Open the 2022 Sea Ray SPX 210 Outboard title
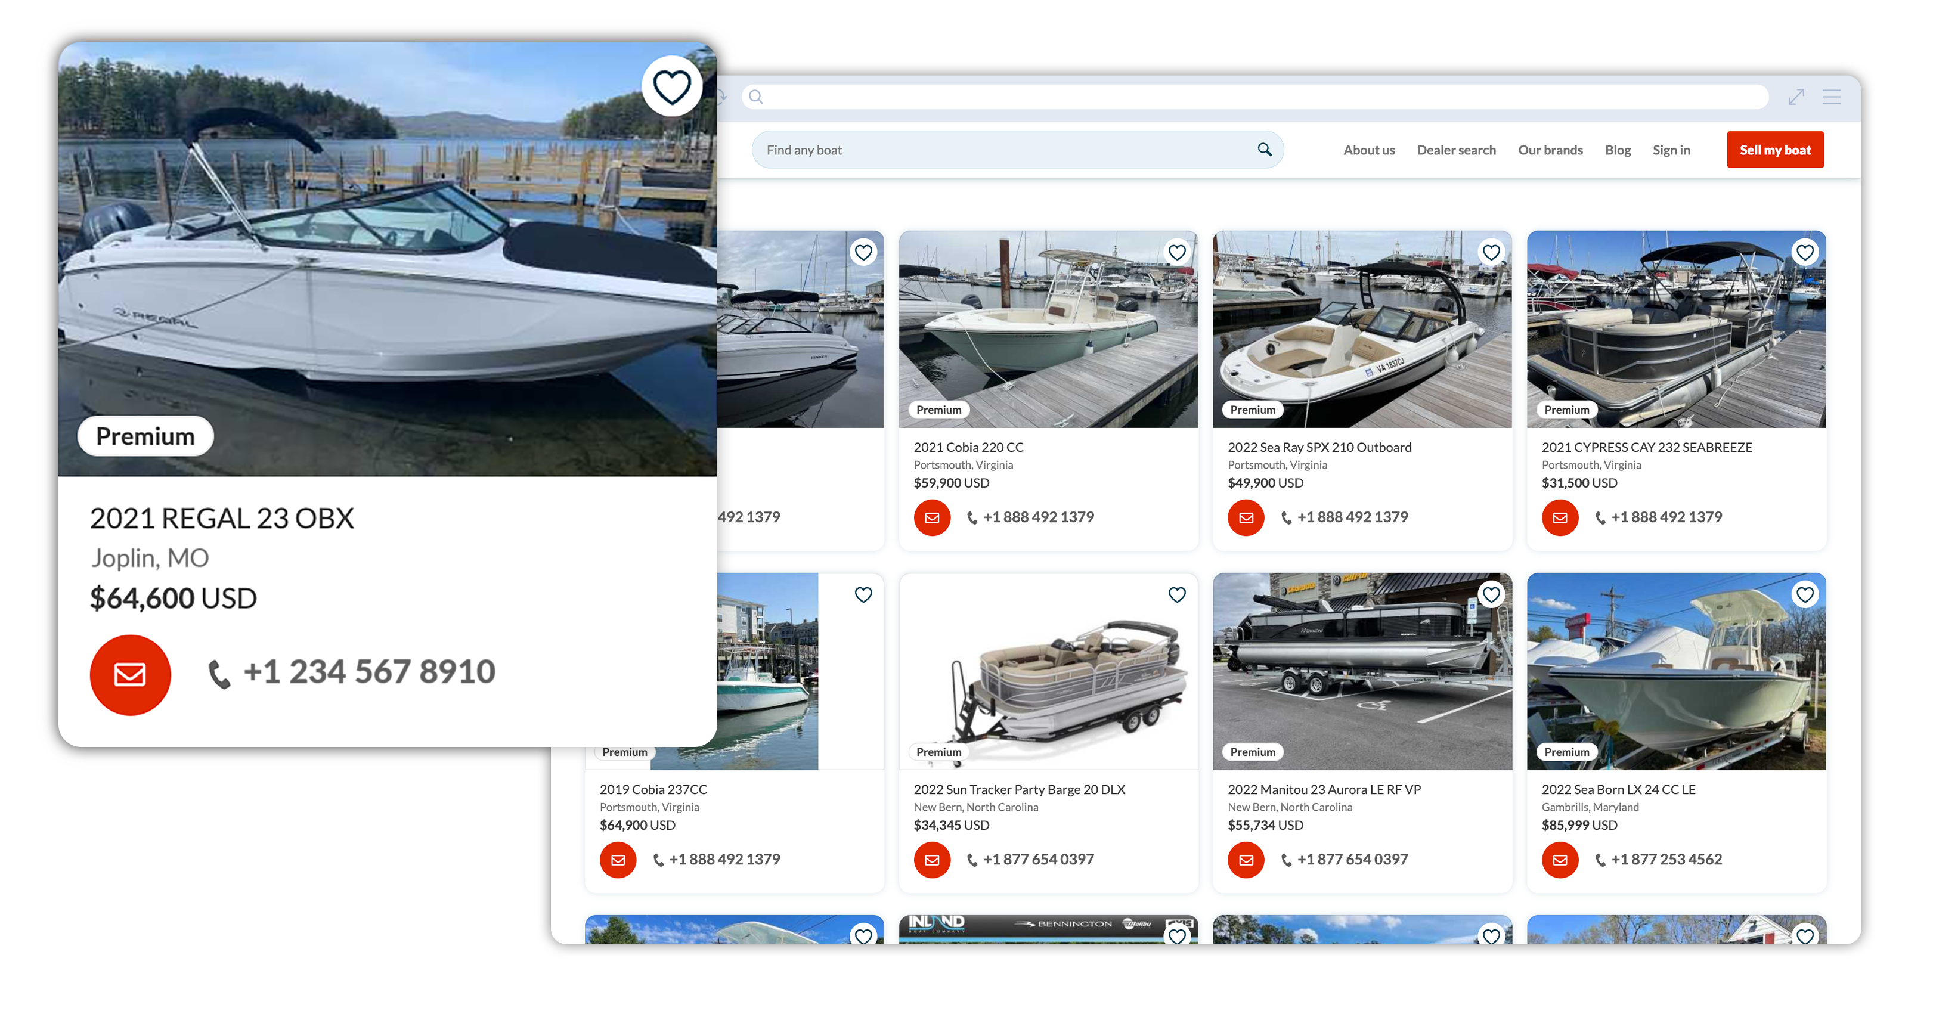This screenshot has width=1933, height=1020. (1319, 447)
